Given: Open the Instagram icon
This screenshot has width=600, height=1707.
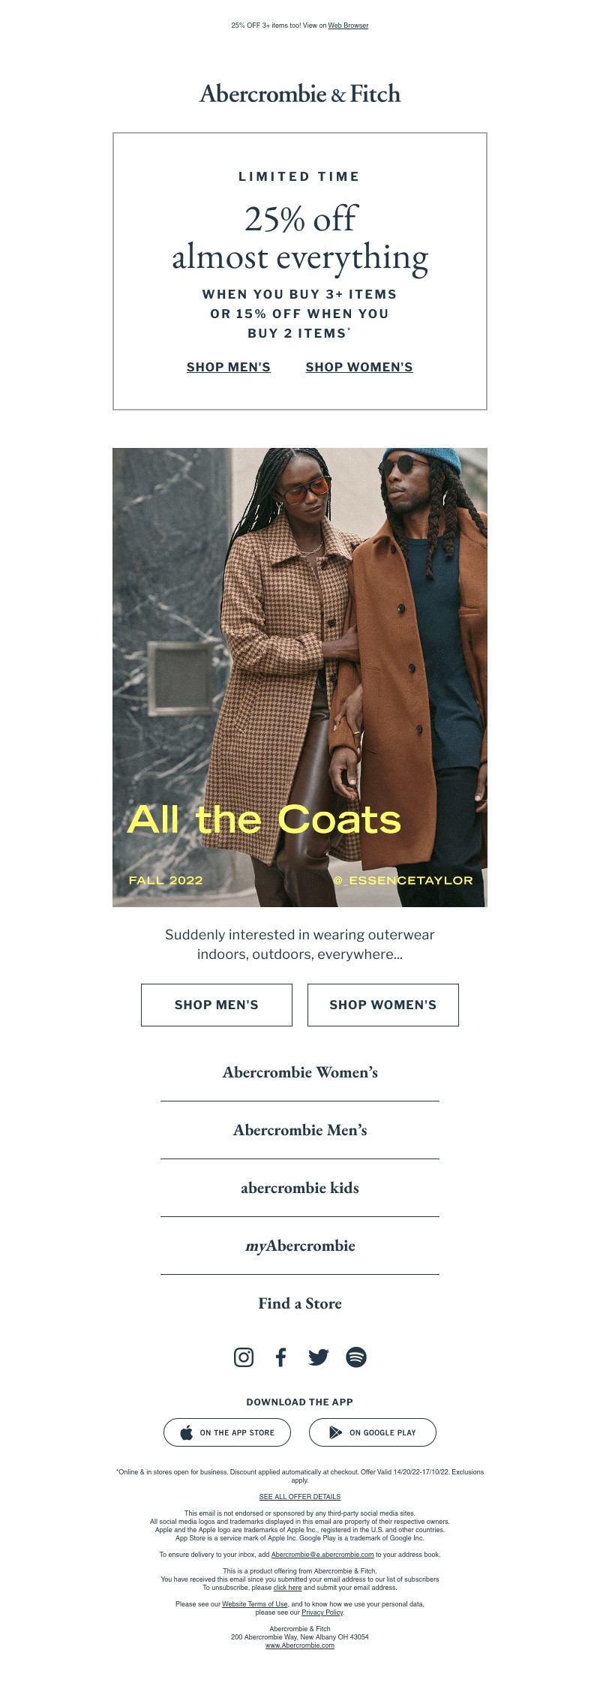Looking at the screenshot, I should pos(244,1357).
